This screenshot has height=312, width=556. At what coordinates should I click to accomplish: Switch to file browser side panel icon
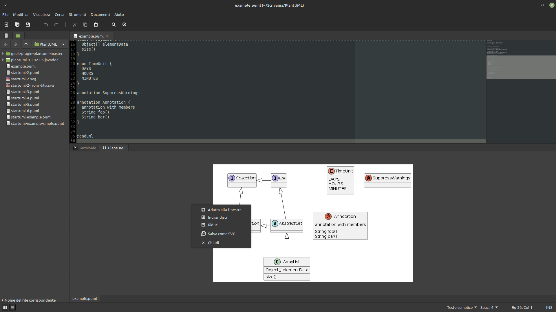[x=18, y=36]
